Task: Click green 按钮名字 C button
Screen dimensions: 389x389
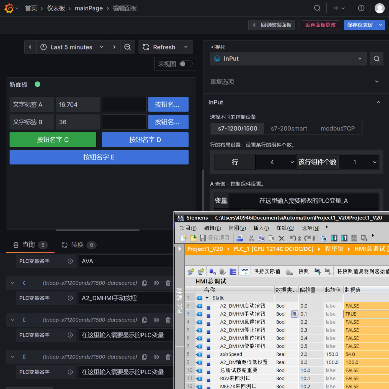Action: pyautogui.click(x=53, y=140)
